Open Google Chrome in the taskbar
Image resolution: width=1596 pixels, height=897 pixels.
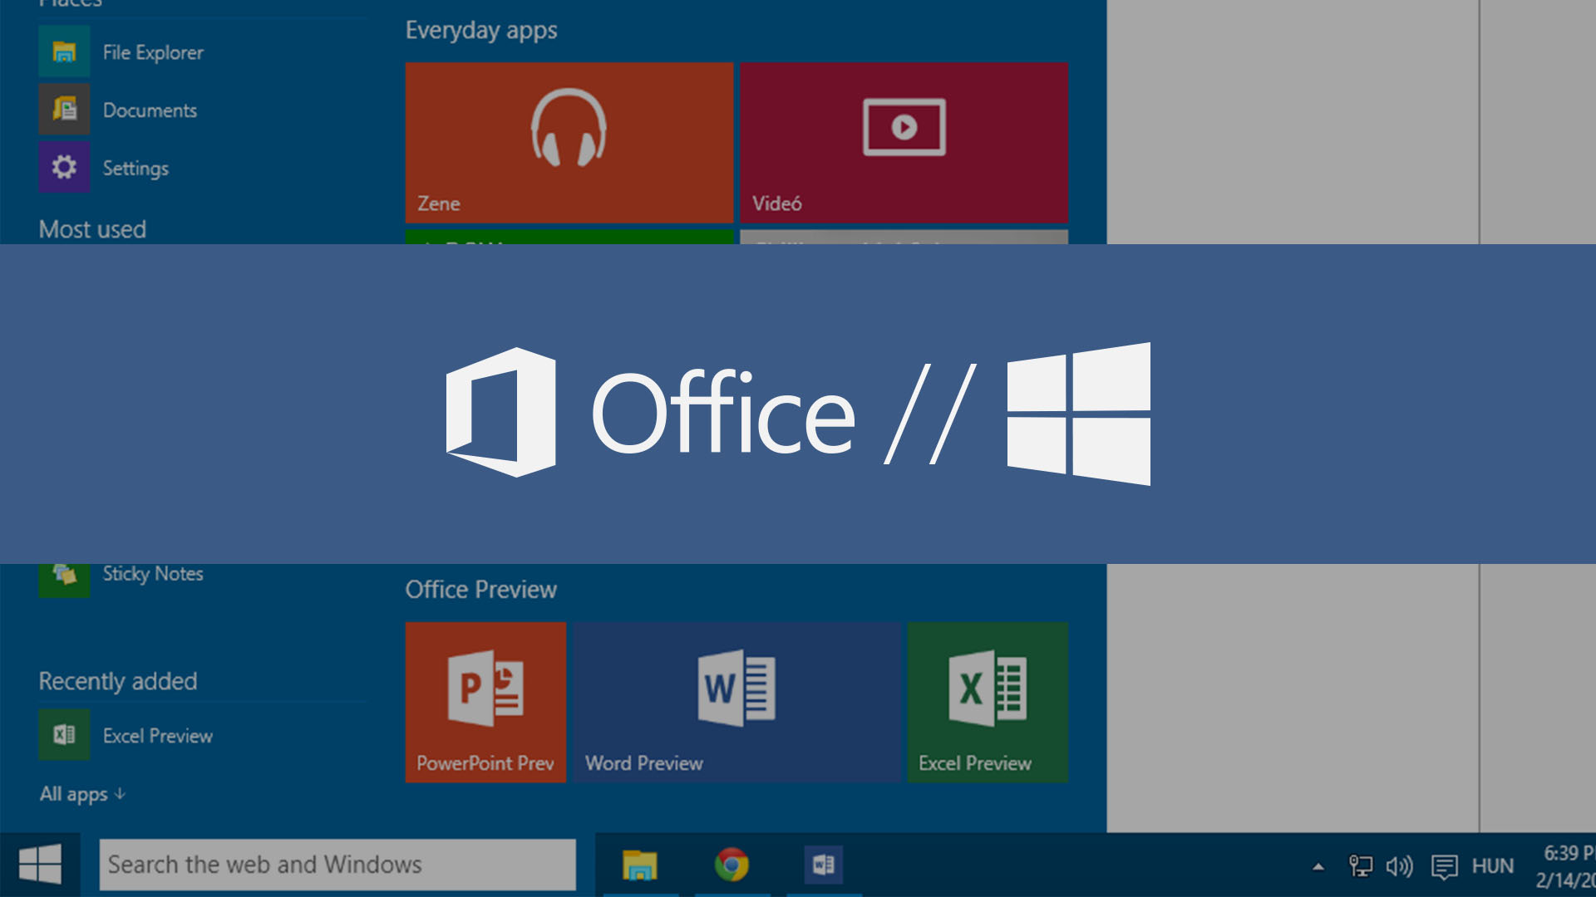click(x=731, y=865)
